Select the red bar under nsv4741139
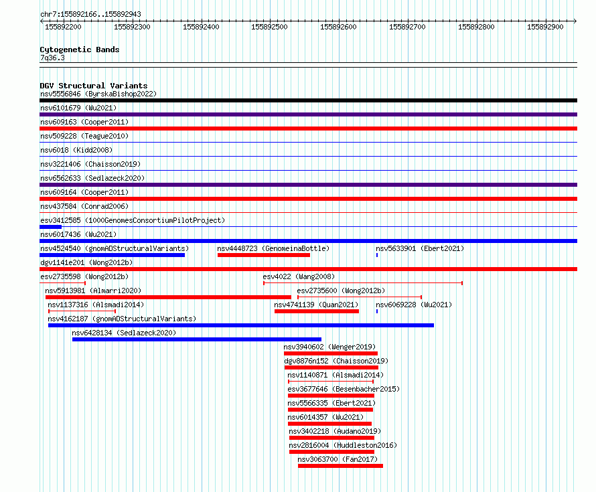The width and height of the screenshot is (596, 492). coord(317,311)
